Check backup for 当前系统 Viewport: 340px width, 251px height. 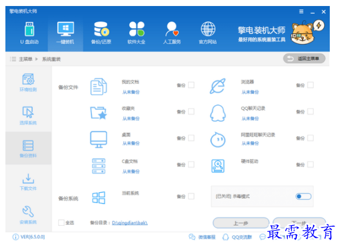click(x=191, y=196)
